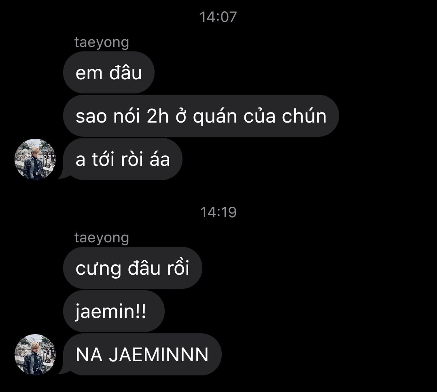Select the 'sao nói 2h ở quán' message
This screenshot has height=392, width=437.
tap(201, 116)
